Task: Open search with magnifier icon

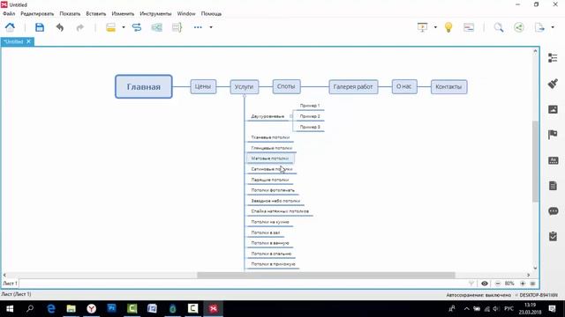Action: (499, 27)
